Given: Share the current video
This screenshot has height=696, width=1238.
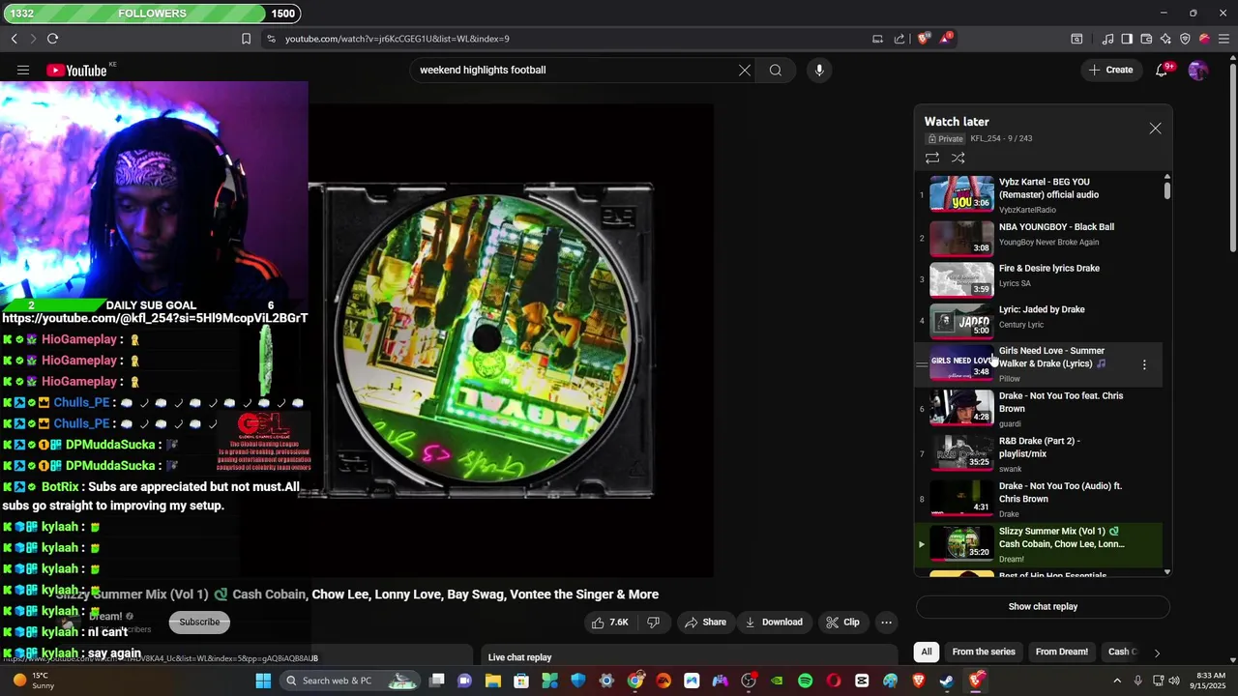Looking at the screenshot, I should (x=705, y=623).
